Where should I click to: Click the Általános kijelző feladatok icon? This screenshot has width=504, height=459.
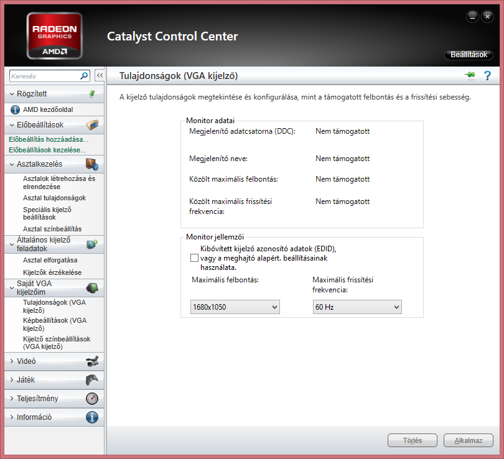[92, 244]
